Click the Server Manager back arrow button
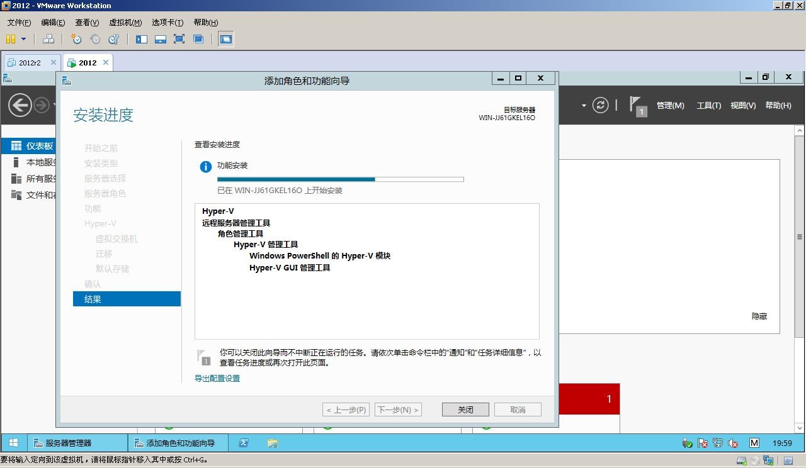Image resolution: width=806 pixels, height=468 pixels. pos(20,105)
